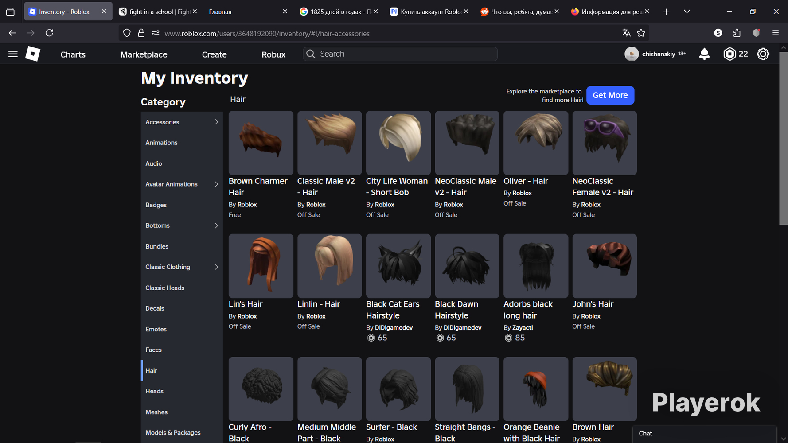Go to the Roblox home logo
This screenshot has width=788, height=443.
(x=33, y=54)
